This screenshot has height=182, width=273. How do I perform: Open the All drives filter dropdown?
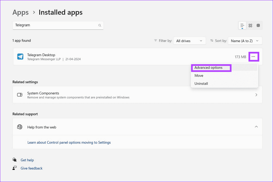pyautogui.click(x=189, y=41)
